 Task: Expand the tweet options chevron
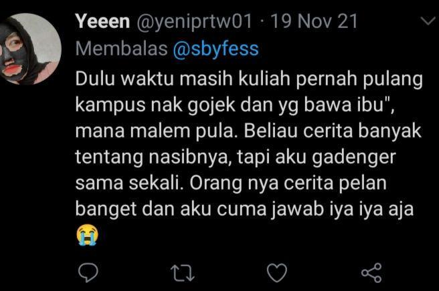click(x=429, y=21)
